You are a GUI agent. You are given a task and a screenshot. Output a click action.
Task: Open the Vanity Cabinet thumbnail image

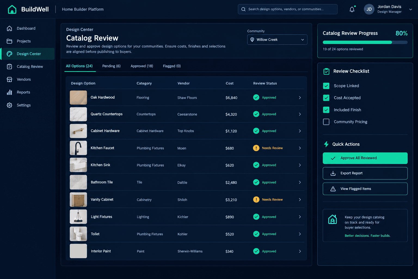click(78, 199)
